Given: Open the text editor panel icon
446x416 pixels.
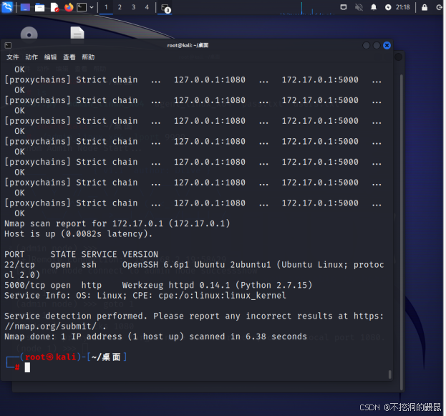Looking at the screenshot, I should [54, 7].
